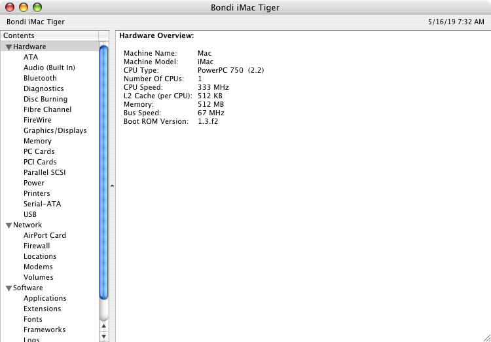Click the window resize grip corner
This screenshot has height=342, width=491.
click(x=486, y=337)
